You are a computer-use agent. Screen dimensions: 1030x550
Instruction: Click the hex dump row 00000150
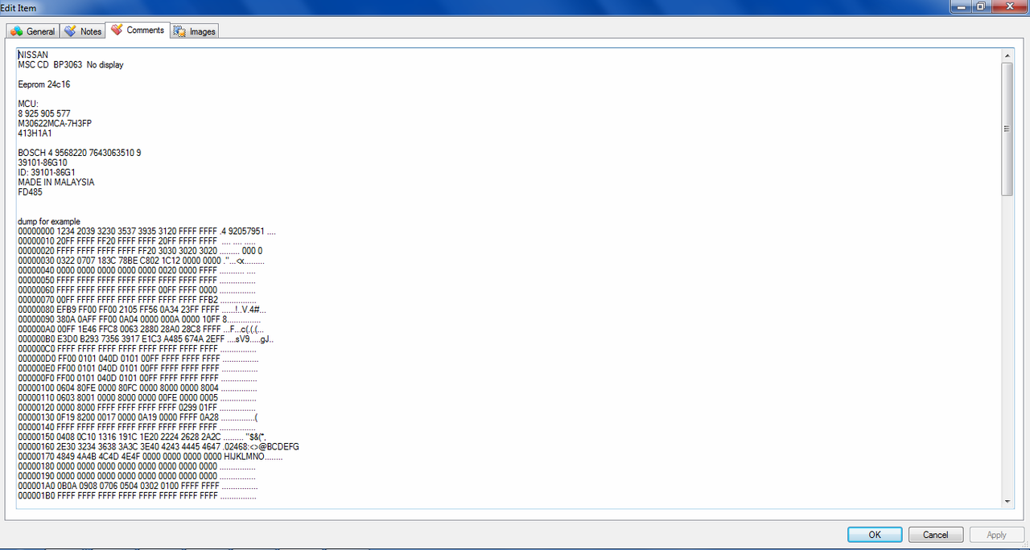tap(142, 437)
